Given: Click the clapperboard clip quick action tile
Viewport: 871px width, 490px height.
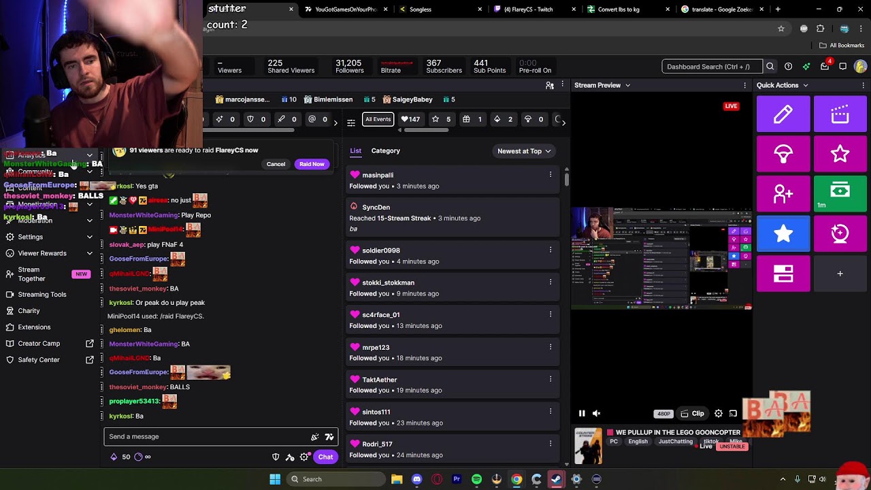Looking at the screenshot, I should tap(840, 114).
